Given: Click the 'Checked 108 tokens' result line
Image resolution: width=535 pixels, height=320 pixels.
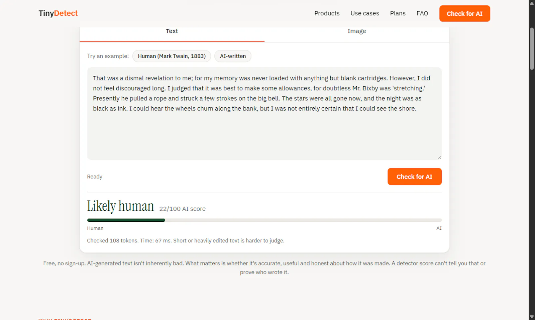Looking at the screenshot, I should tap(186, 240).
